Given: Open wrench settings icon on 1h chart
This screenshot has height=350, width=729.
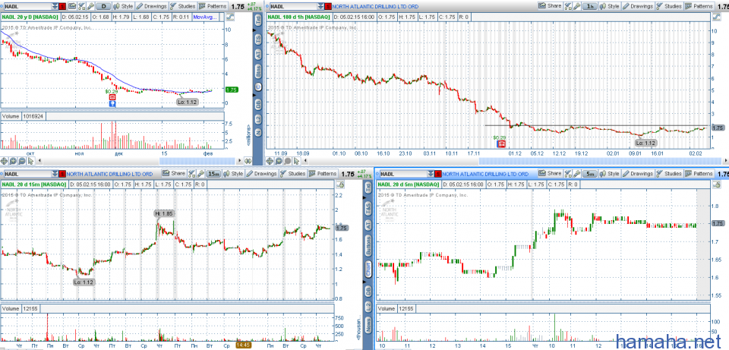Looking at the screenshot, I should pos(576,6).
